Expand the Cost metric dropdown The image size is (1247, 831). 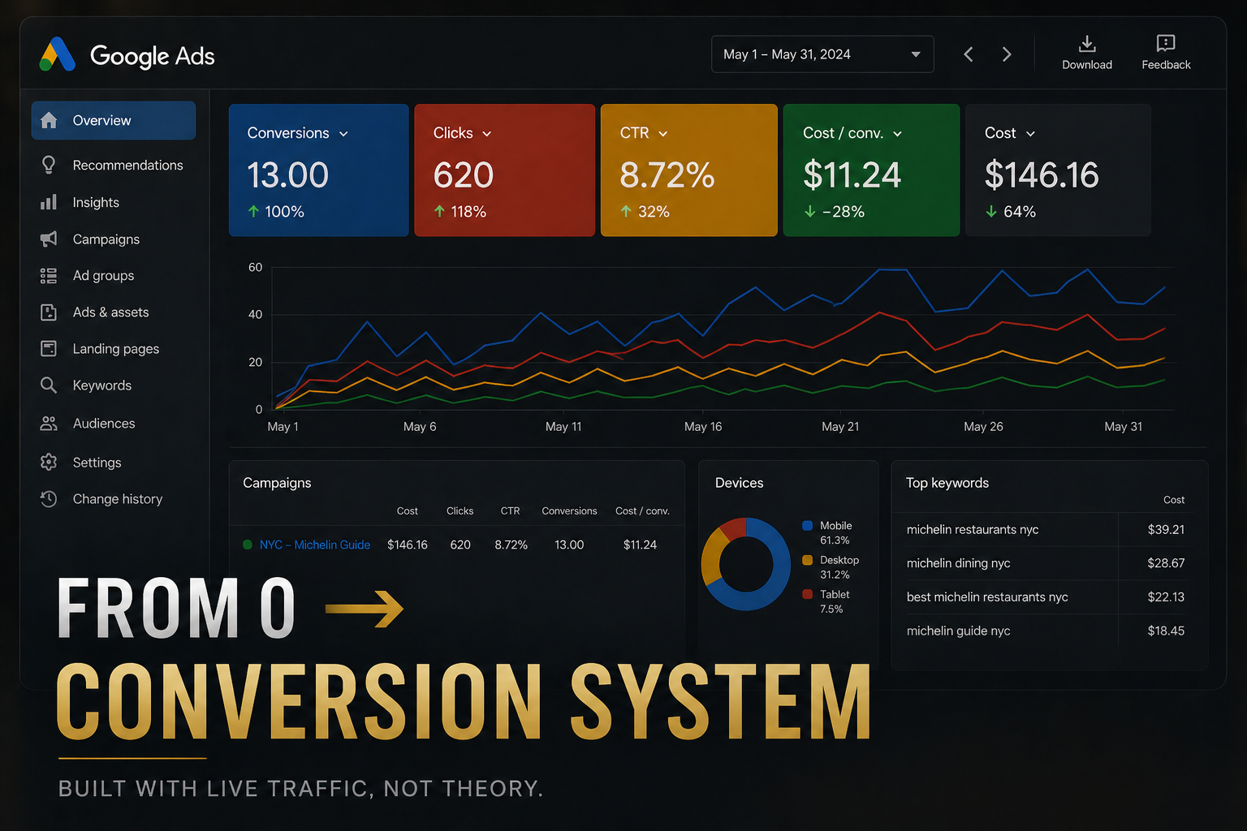click(x=1030, y=134)
